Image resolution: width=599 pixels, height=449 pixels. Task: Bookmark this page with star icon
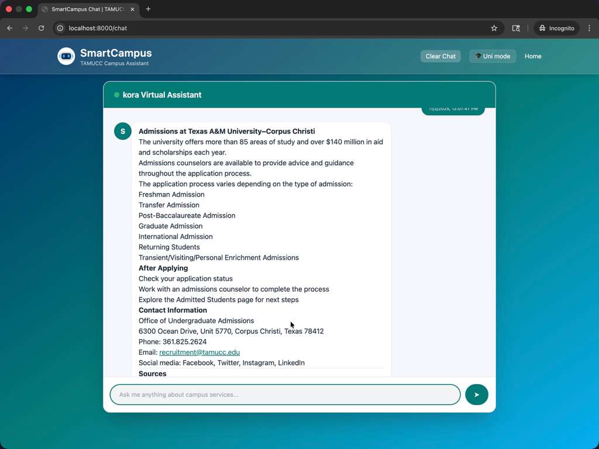(494, 28)
